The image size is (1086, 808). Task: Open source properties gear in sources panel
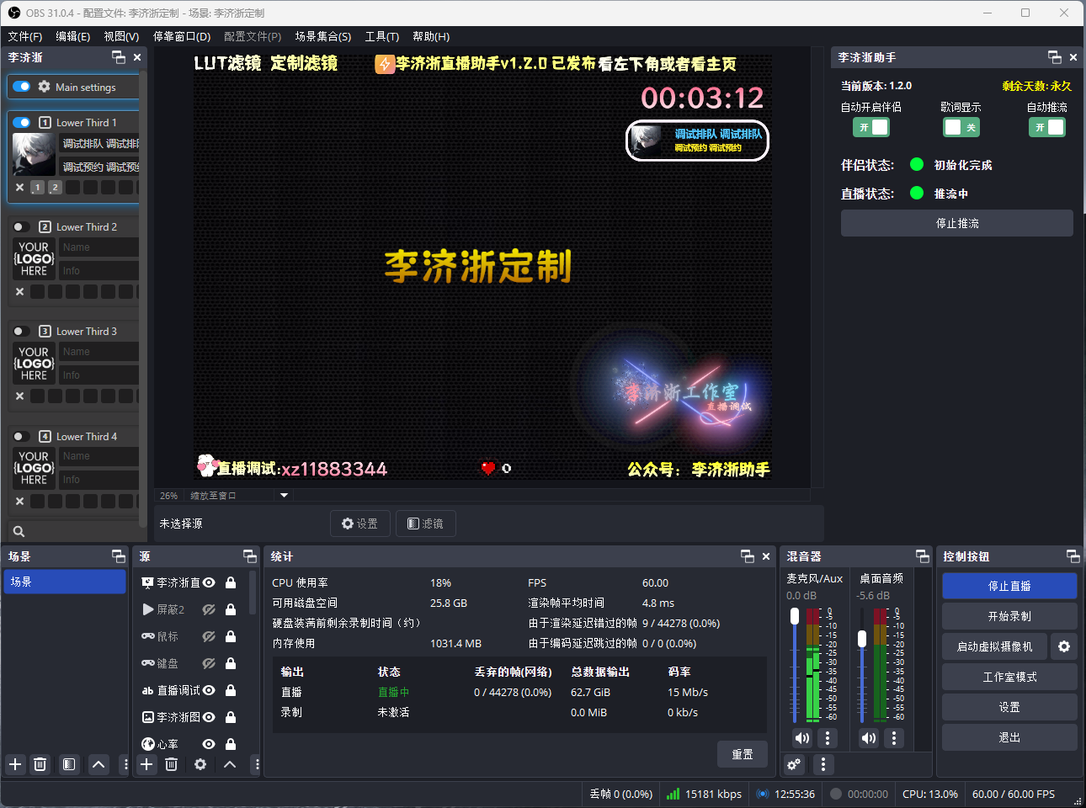[200, 764]
